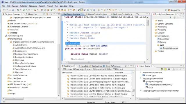186x104 pixels.
Task: Switch to the Cross References tab
Action: [112, 66]
